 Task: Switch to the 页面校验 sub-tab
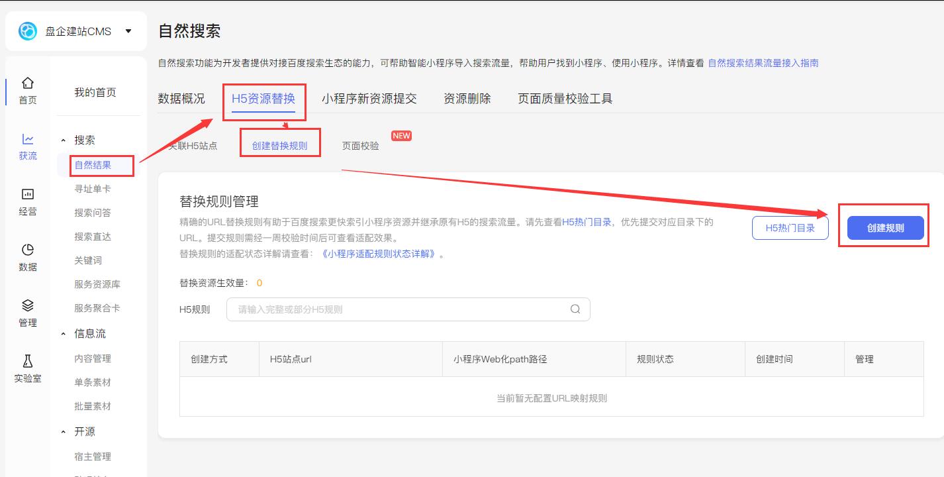tap(361, 146)
